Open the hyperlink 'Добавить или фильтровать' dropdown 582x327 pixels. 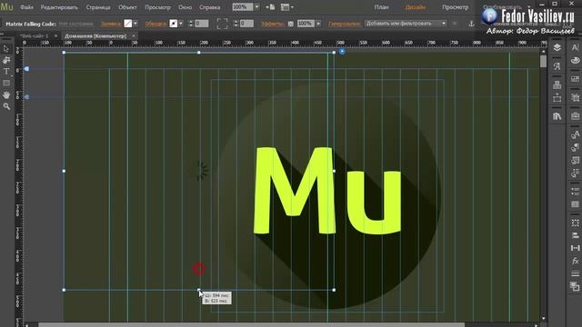pyautogui.click(x=406, y=24)
